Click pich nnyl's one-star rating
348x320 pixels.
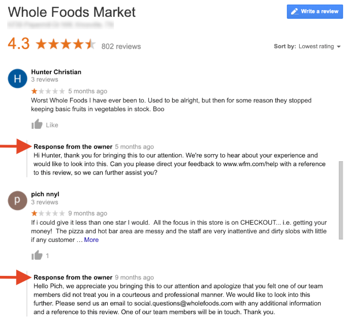48,214
